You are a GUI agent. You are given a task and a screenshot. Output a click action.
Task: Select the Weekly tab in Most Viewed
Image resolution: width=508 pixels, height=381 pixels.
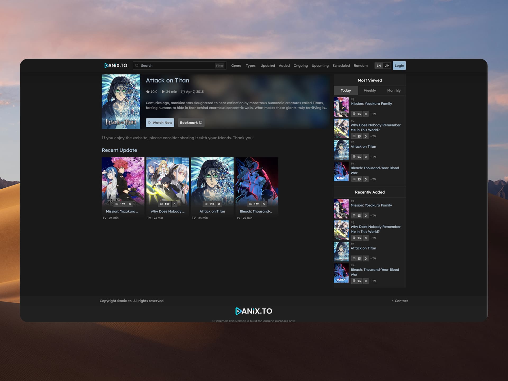[x=370, y=90]
